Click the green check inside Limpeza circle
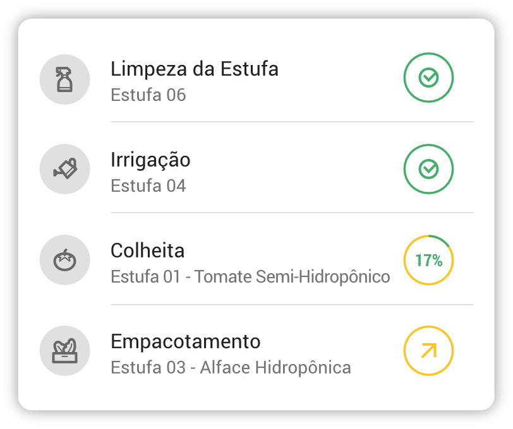This screenshot has width=513, height=429. coord(429,78)
